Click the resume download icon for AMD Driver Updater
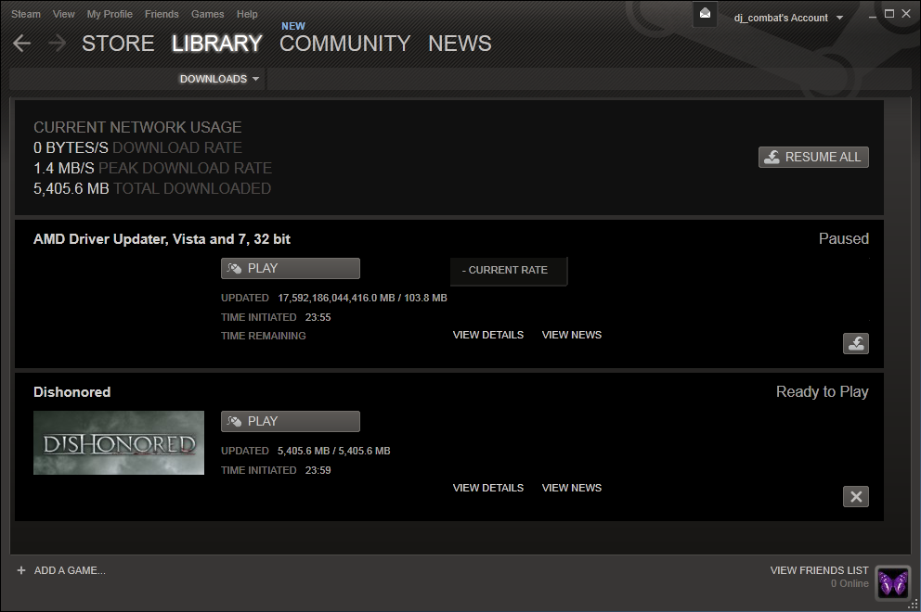921x612 pixels. [x=855, y=343]
